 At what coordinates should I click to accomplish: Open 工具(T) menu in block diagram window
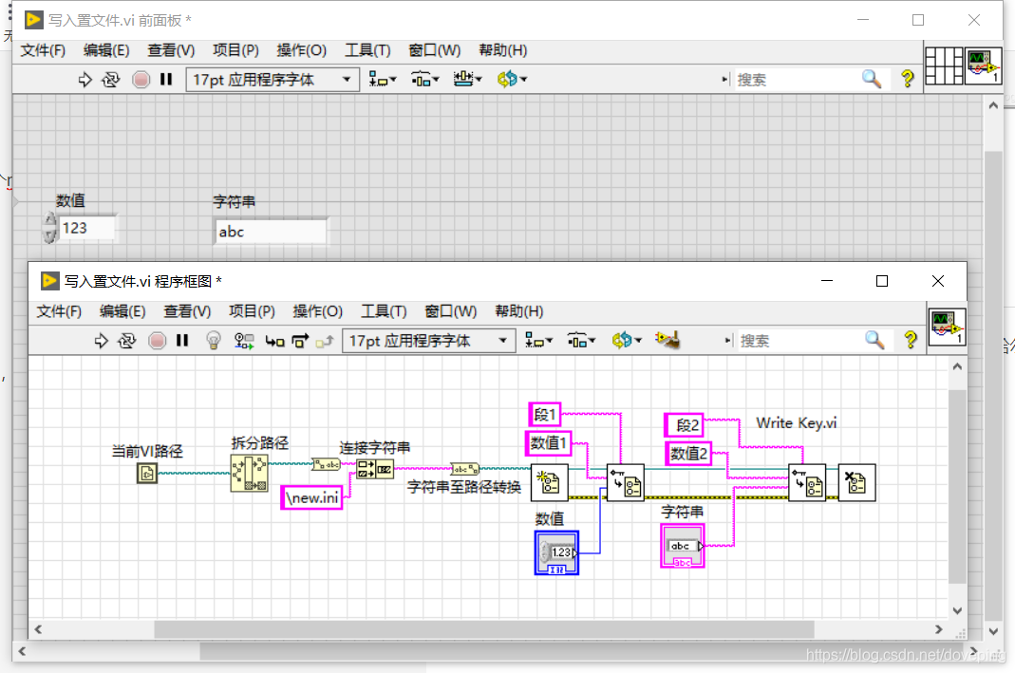click(x=384, y=311)
